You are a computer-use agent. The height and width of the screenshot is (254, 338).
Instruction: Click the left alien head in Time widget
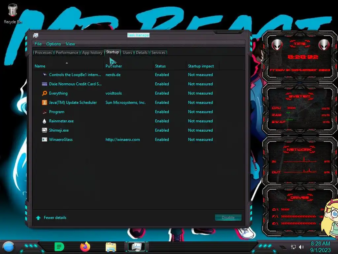277,45
